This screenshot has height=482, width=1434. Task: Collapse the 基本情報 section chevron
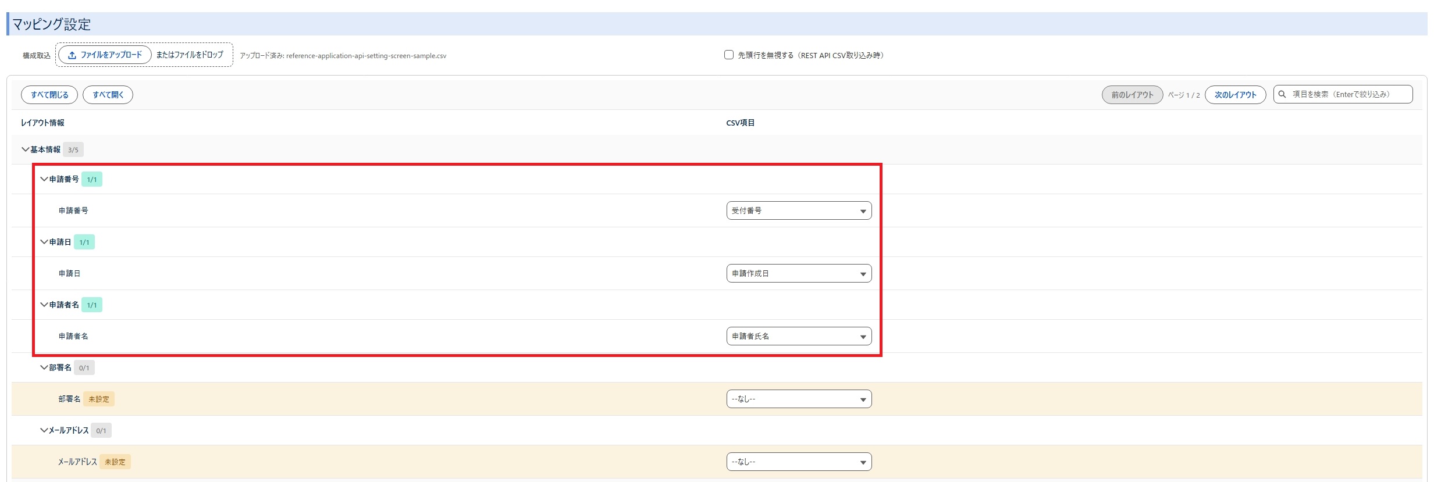point(26,149)
